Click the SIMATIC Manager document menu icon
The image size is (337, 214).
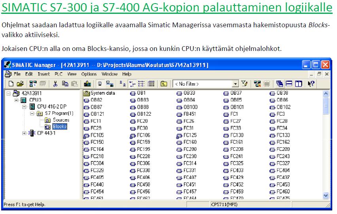tap(8, 74)
